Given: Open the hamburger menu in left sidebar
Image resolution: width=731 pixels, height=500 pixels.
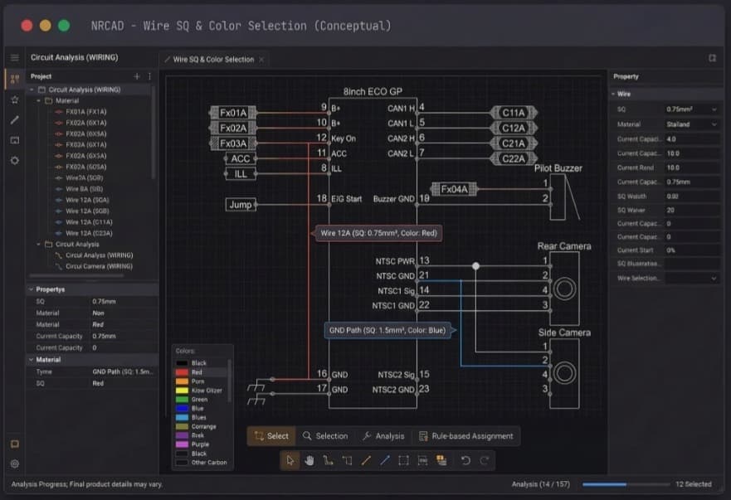Looking at the screenshot, I should (x=14, y=58).
